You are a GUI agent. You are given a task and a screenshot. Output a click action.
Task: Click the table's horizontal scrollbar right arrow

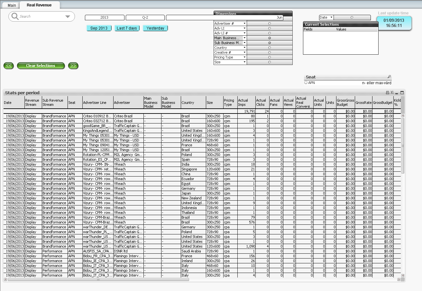coord(399,279)
